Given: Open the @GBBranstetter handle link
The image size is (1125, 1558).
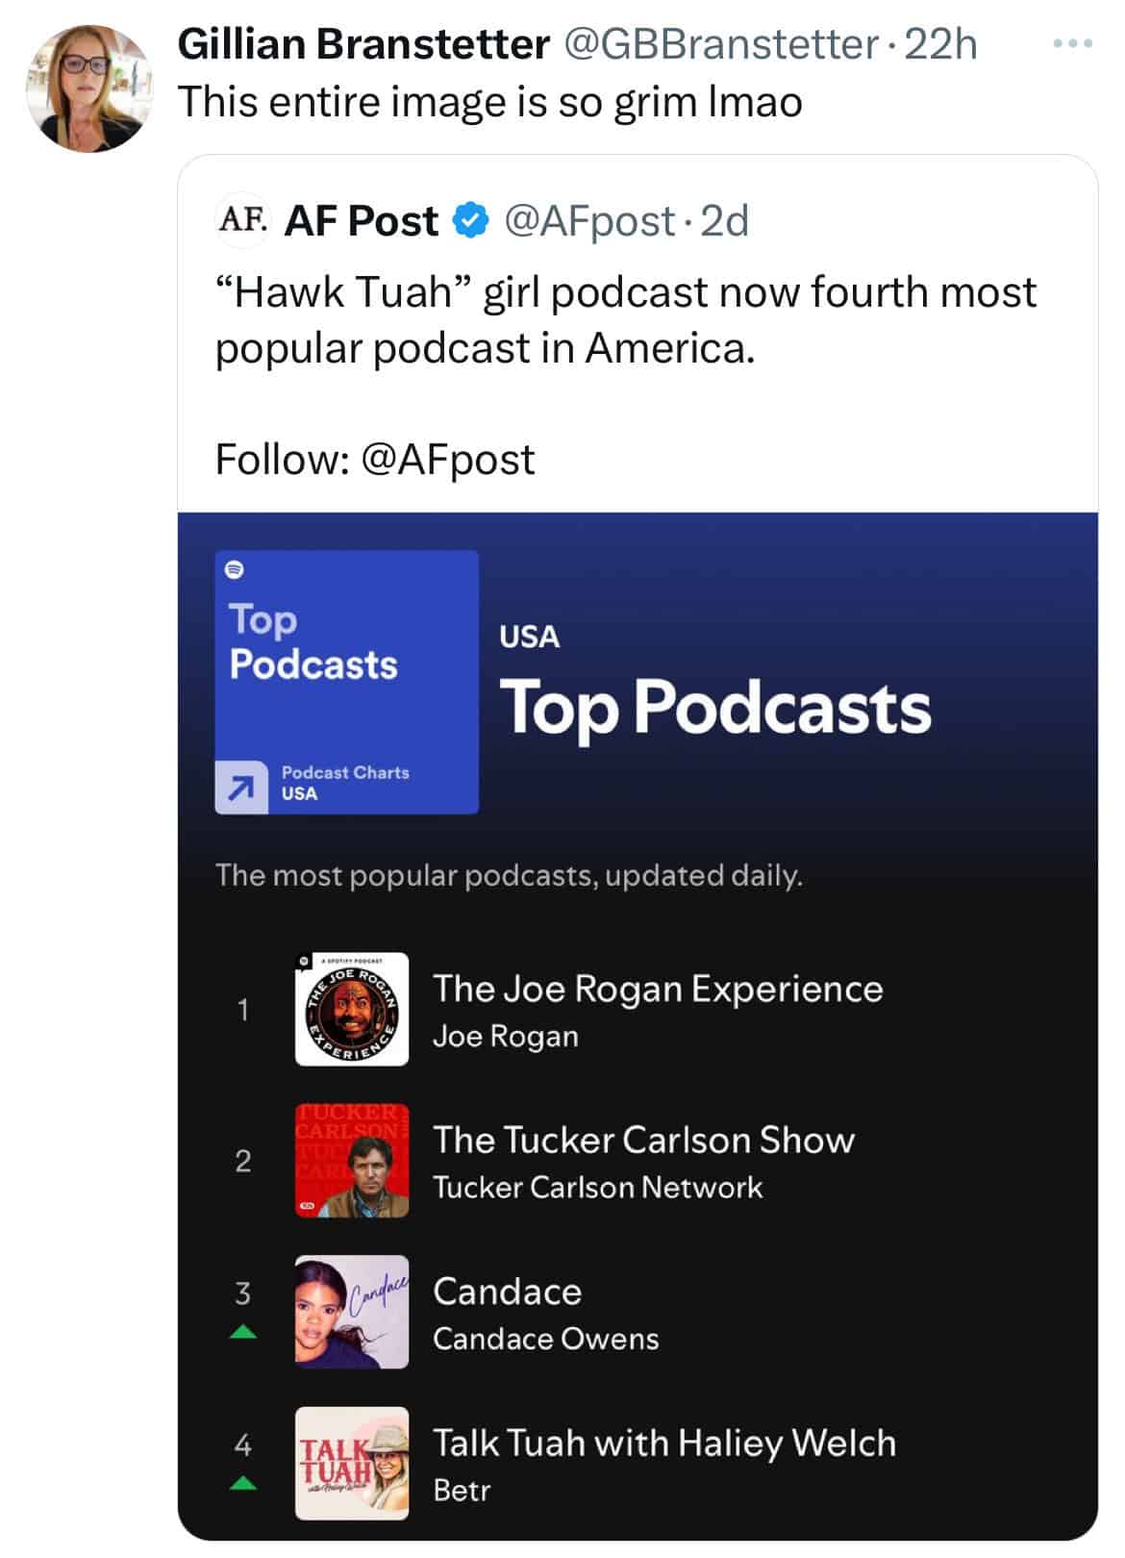Looking at the screenshot, I should [719, 45].
